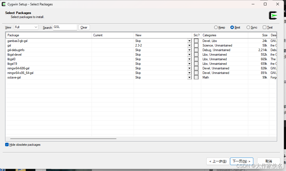The image size is (286, 171).
Task: Check Src box for octave-gsl
Action: pyautogui.click(x=196, y=77)
